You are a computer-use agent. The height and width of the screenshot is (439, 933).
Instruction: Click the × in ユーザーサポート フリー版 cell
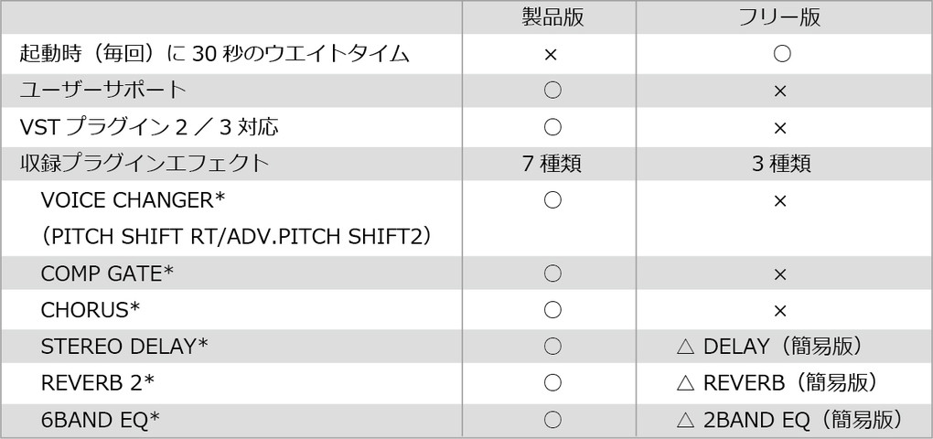point(780,91)
